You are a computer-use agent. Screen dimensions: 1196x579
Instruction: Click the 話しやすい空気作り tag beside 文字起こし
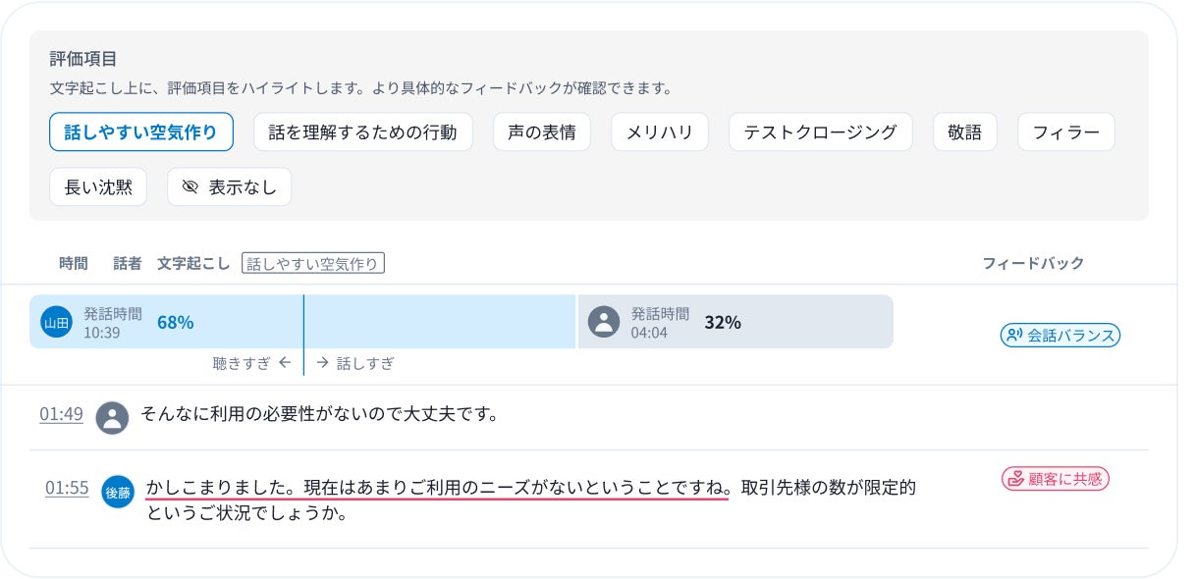[313, 263]
